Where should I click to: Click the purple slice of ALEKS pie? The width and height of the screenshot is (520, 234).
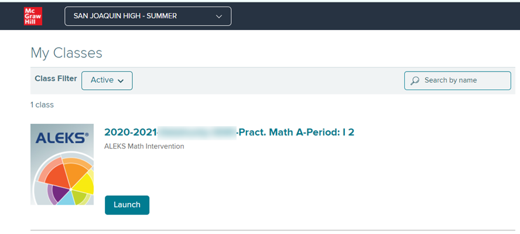59,194
